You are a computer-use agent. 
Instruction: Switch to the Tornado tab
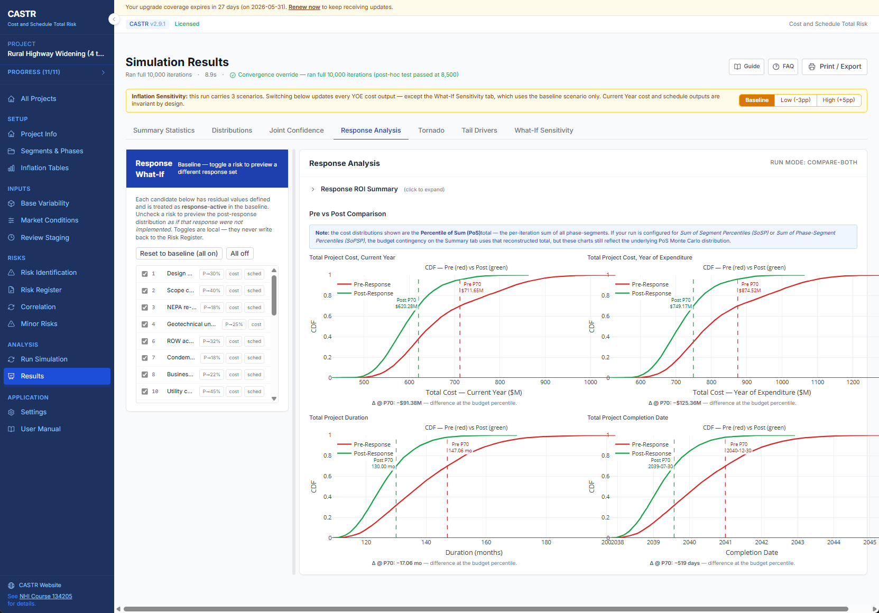431,131
